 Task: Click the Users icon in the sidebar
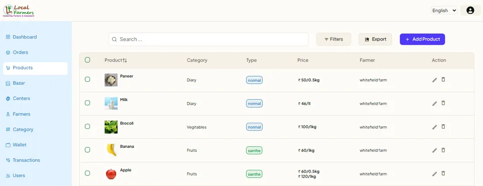coord(8,175)
